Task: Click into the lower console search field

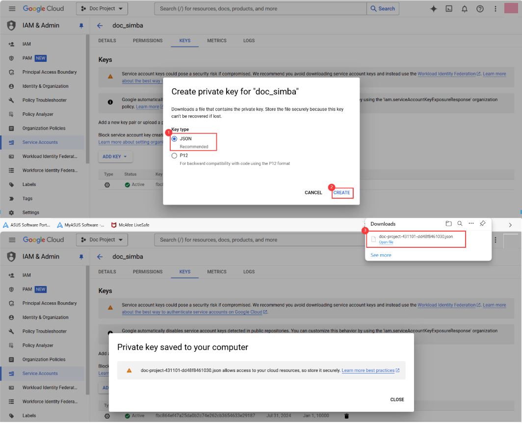Action: click(x=260, y=240)
